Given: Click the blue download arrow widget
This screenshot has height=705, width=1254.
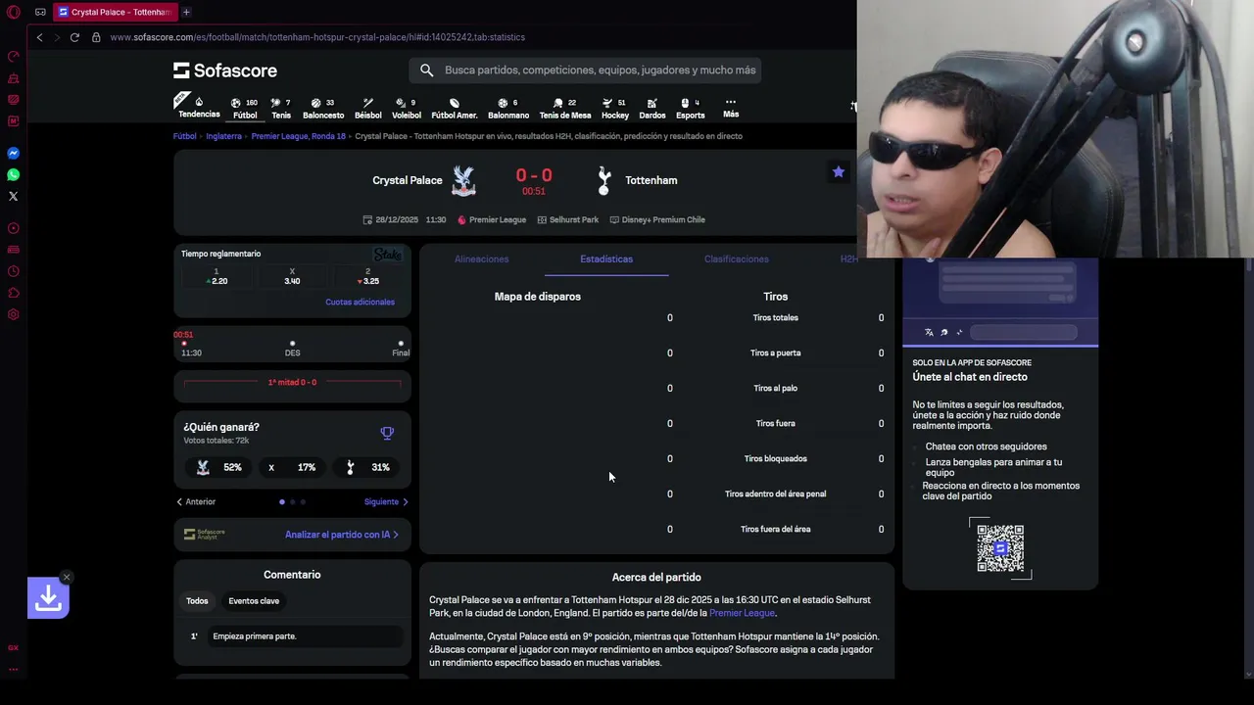Looking at the screenshot, I should (48, 598).
